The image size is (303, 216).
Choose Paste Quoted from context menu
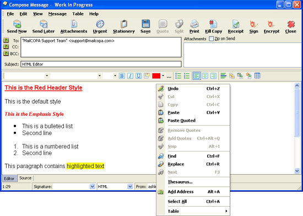(193, 121)
